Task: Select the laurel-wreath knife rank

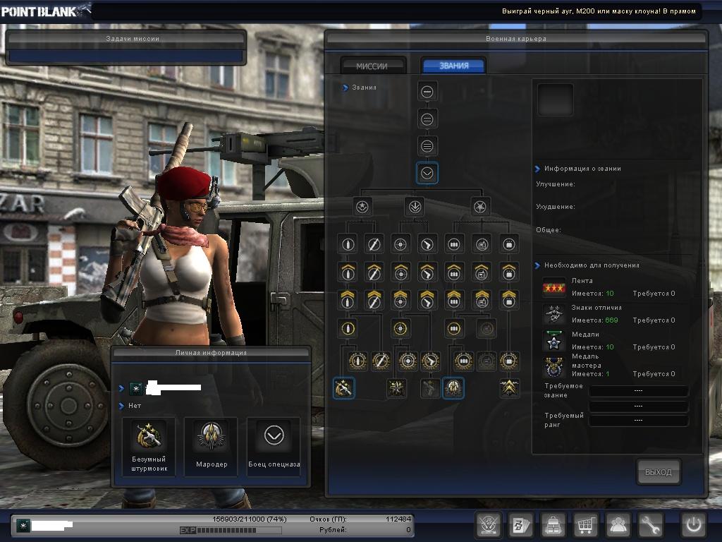Action: 380,361
